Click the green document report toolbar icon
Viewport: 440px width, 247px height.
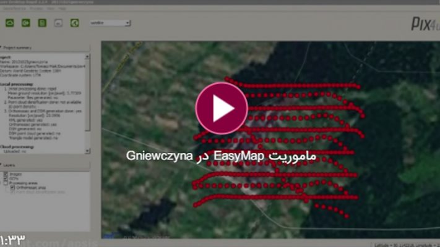(42, 23)
